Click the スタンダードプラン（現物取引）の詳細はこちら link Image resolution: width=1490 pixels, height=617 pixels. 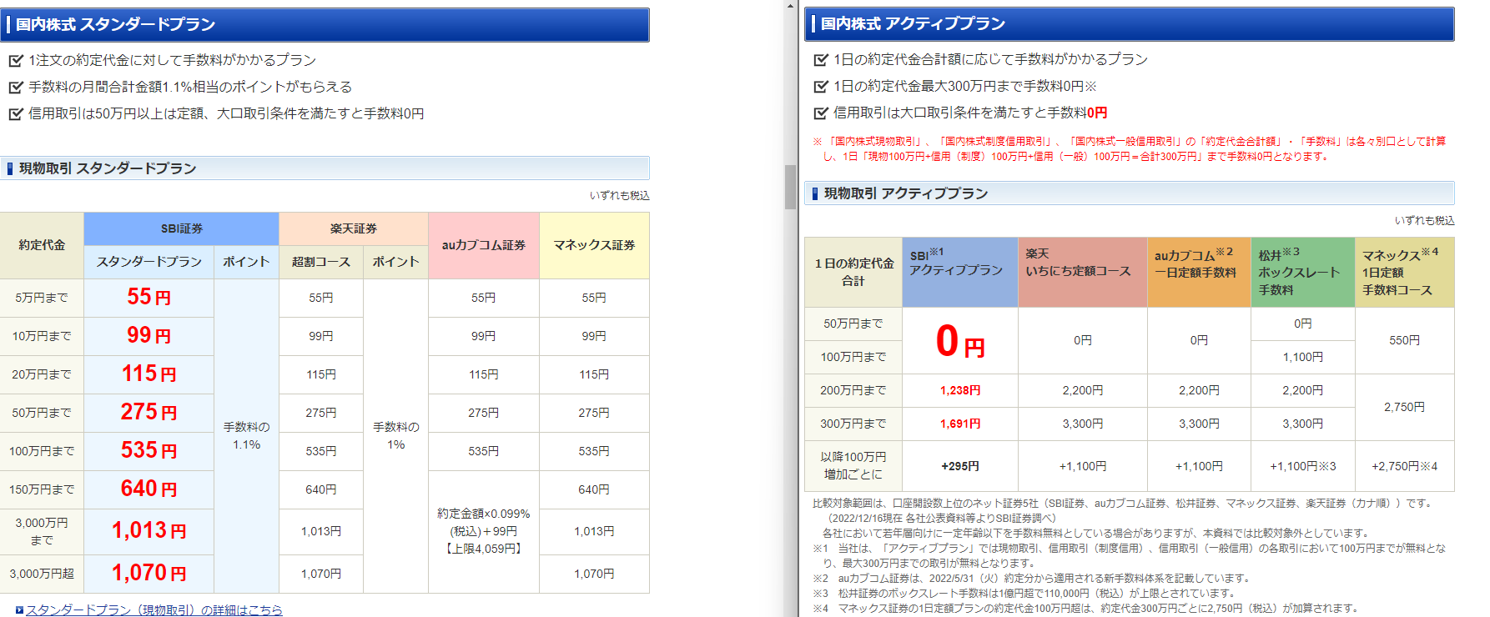coord(154,609)
